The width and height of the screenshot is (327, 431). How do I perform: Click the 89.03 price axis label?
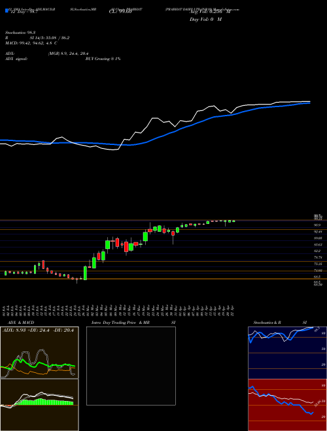tap(318, 238)
